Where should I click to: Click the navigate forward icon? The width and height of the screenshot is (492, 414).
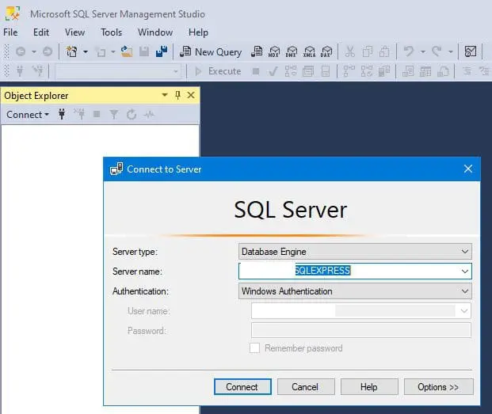(48, 51)
